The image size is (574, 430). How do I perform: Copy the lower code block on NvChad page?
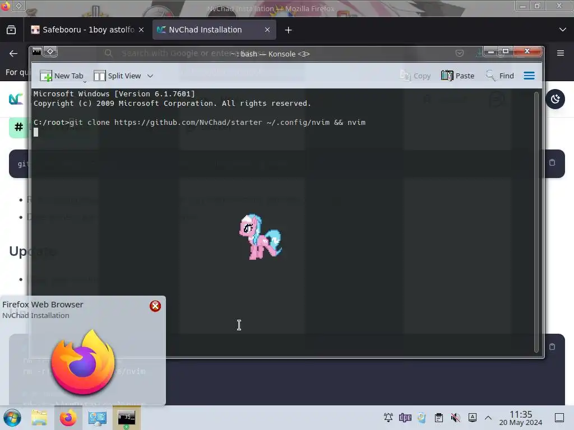point(552,346)
